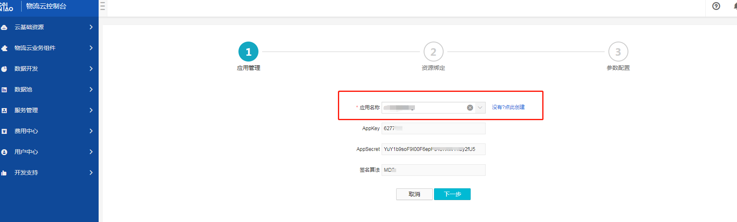737x222 pixels.
Task: Clear the 应用名称 selection
Action: tap(470, 108)
